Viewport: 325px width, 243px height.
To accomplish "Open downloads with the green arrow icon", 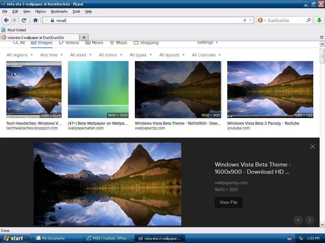I will pos(319,20).
